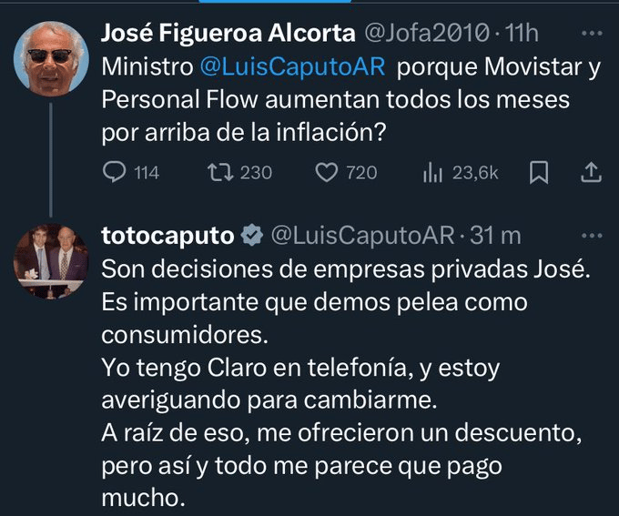Open the @LuisCaputoAR handle in reply header
Viewport: 619px width, 516px height.
click(363, 236)
